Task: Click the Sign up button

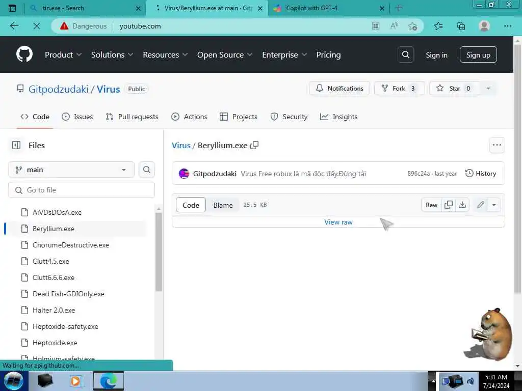Action: (478, 55)
